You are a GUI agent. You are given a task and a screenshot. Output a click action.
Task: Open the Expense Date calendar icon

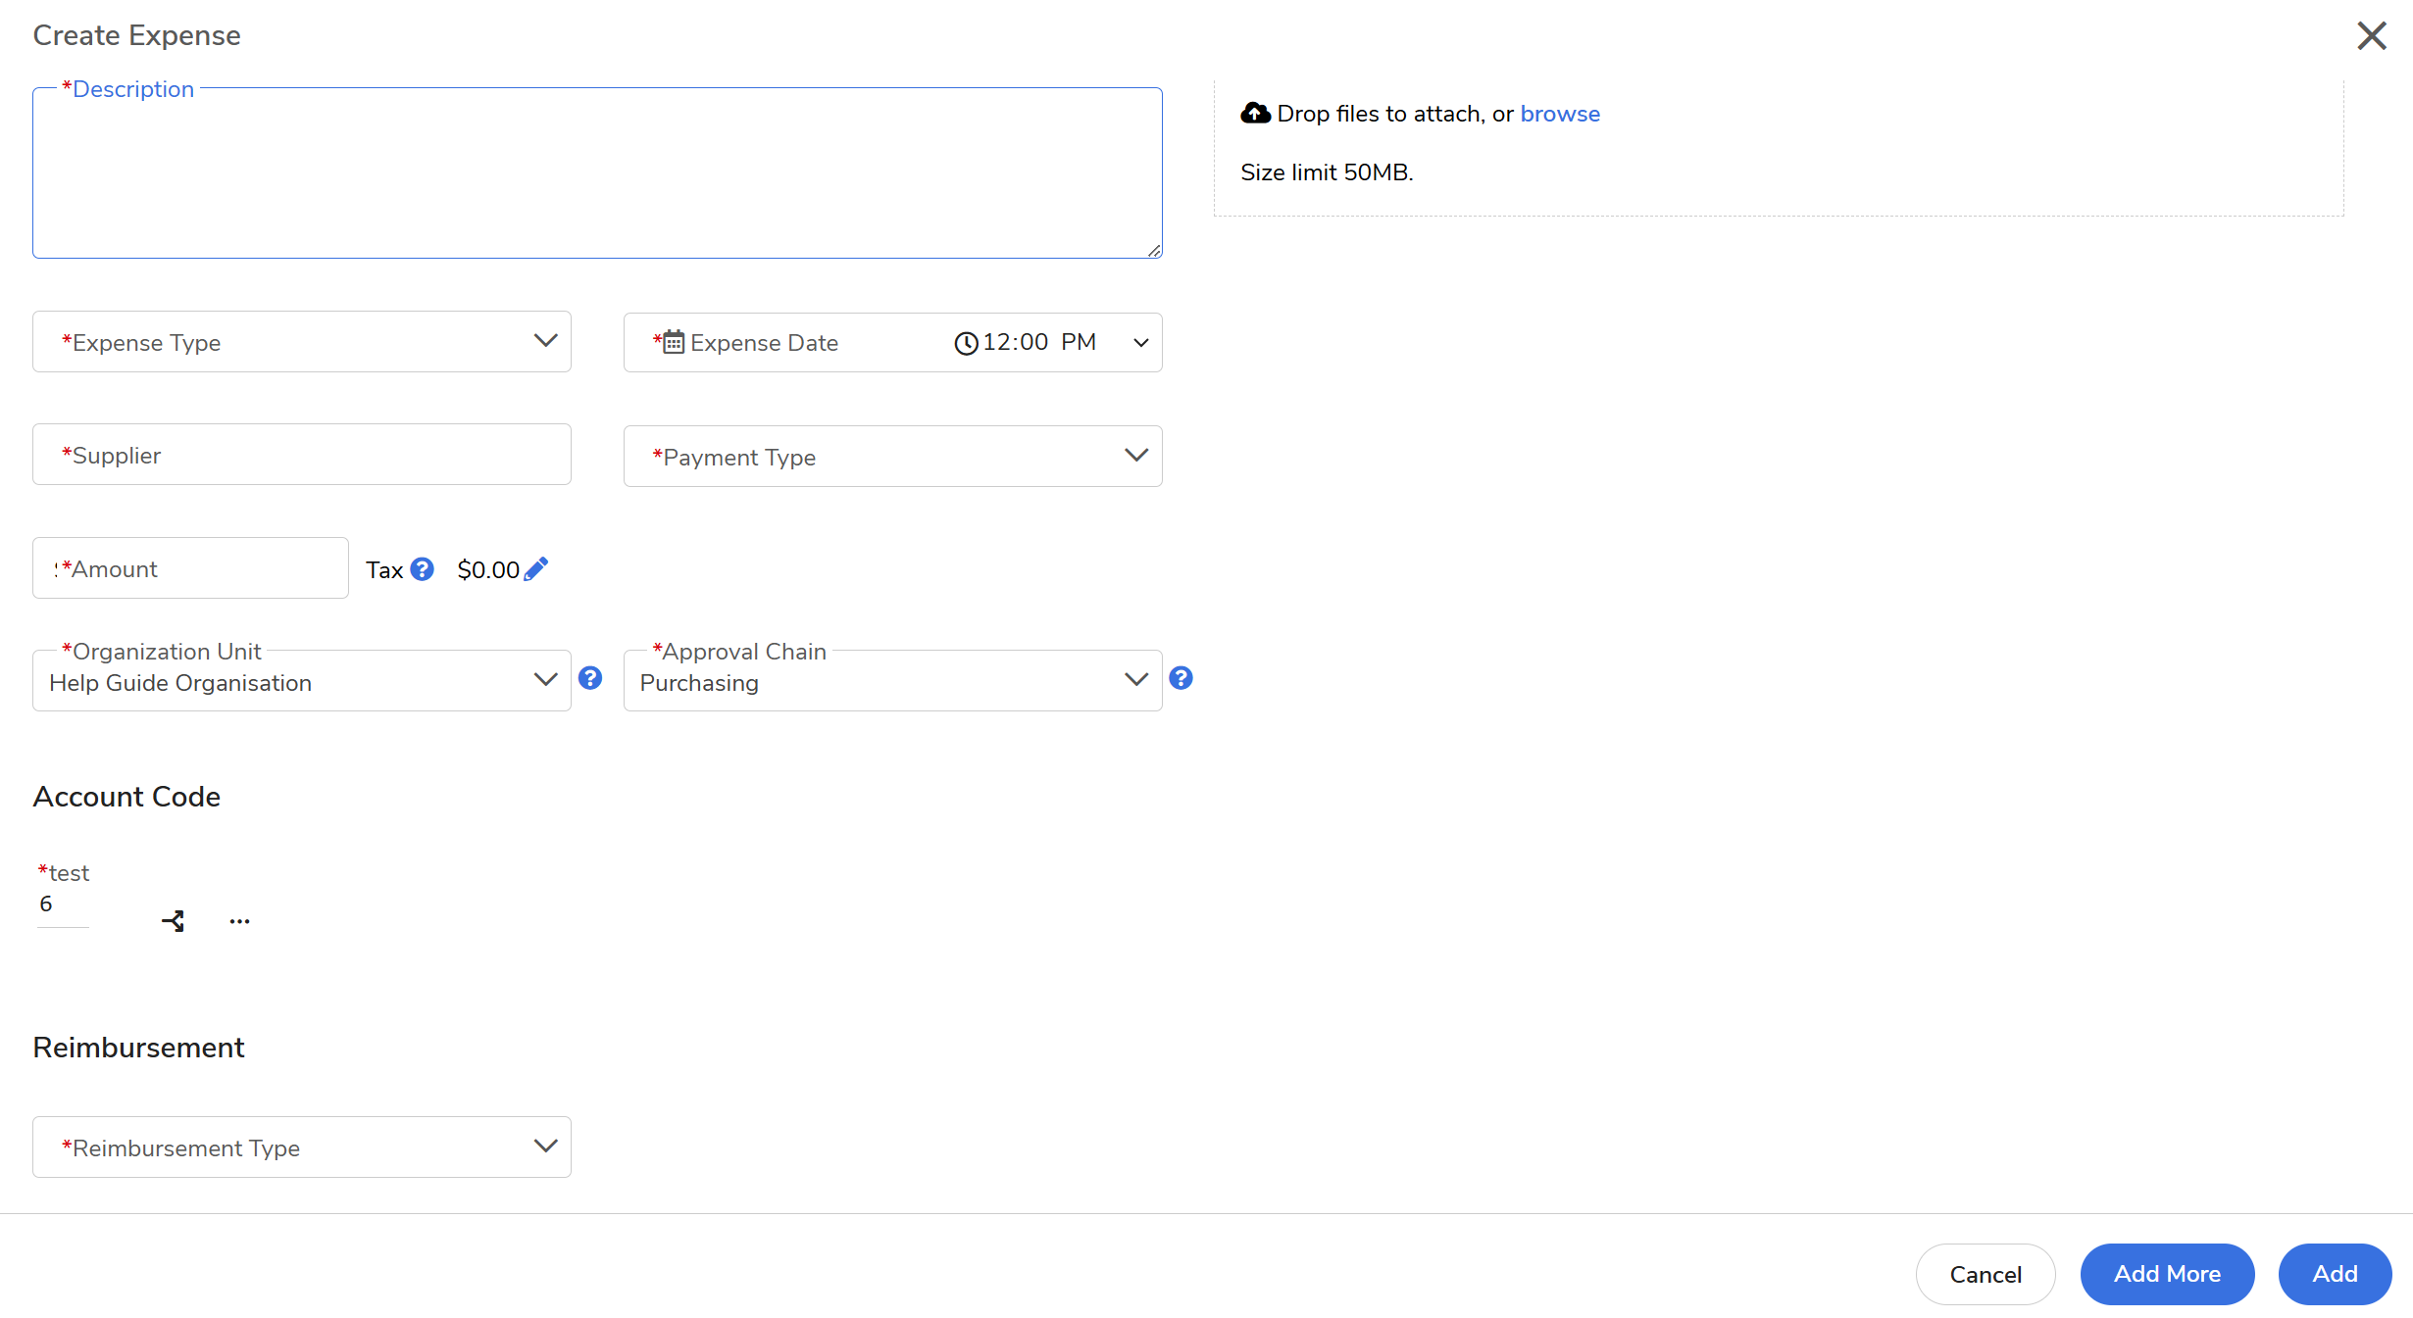(674, 342)
